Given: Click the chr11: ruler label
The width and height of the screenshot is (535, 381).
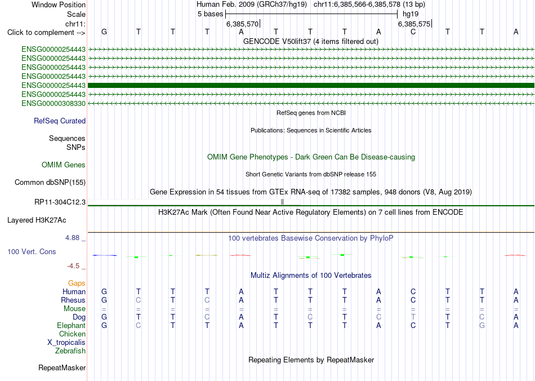Looking at the screenshot, I should pyautogui.click(x=75, y=24).
